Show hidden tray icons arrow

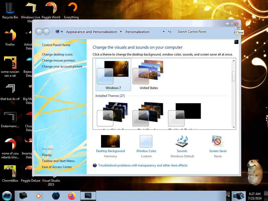click(229, 196)
